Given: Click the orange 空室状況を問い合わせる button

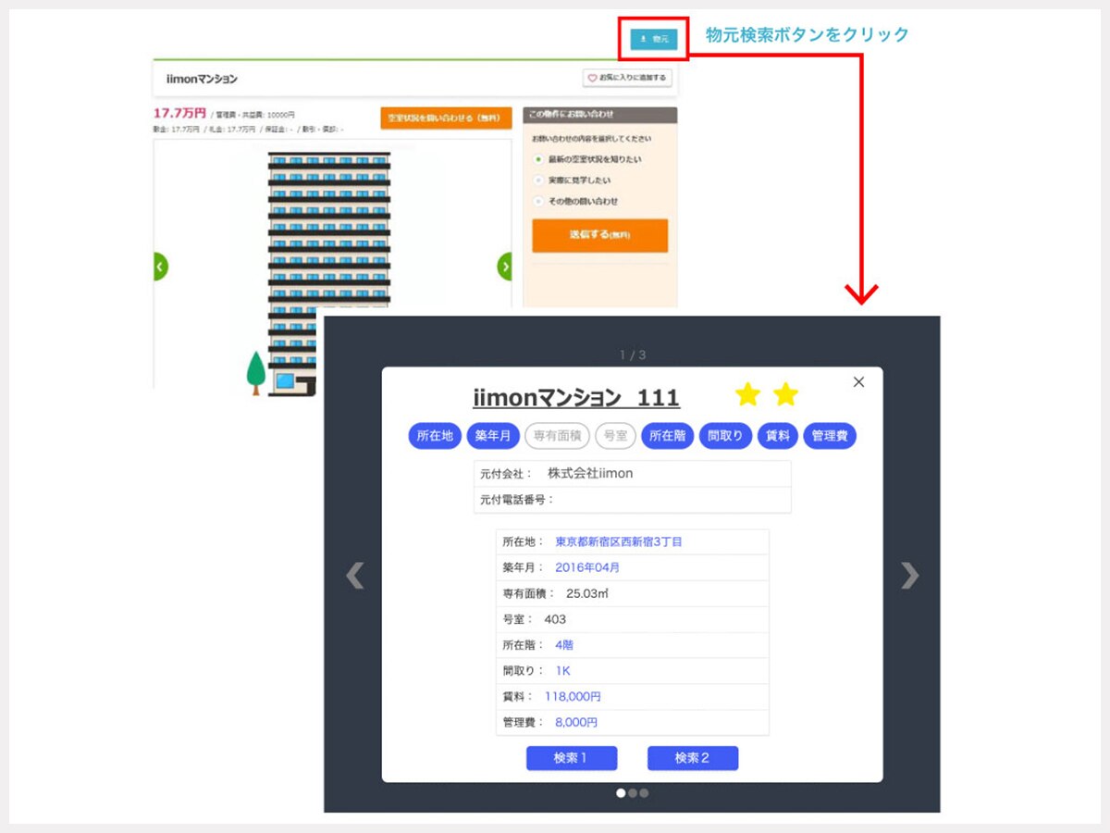Looking at the screenshot, I should click(446, 118).
